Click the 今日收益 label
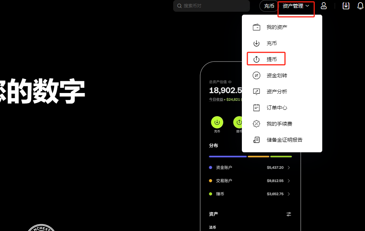This screenshot has width=365, height=231. pos(216,100)
